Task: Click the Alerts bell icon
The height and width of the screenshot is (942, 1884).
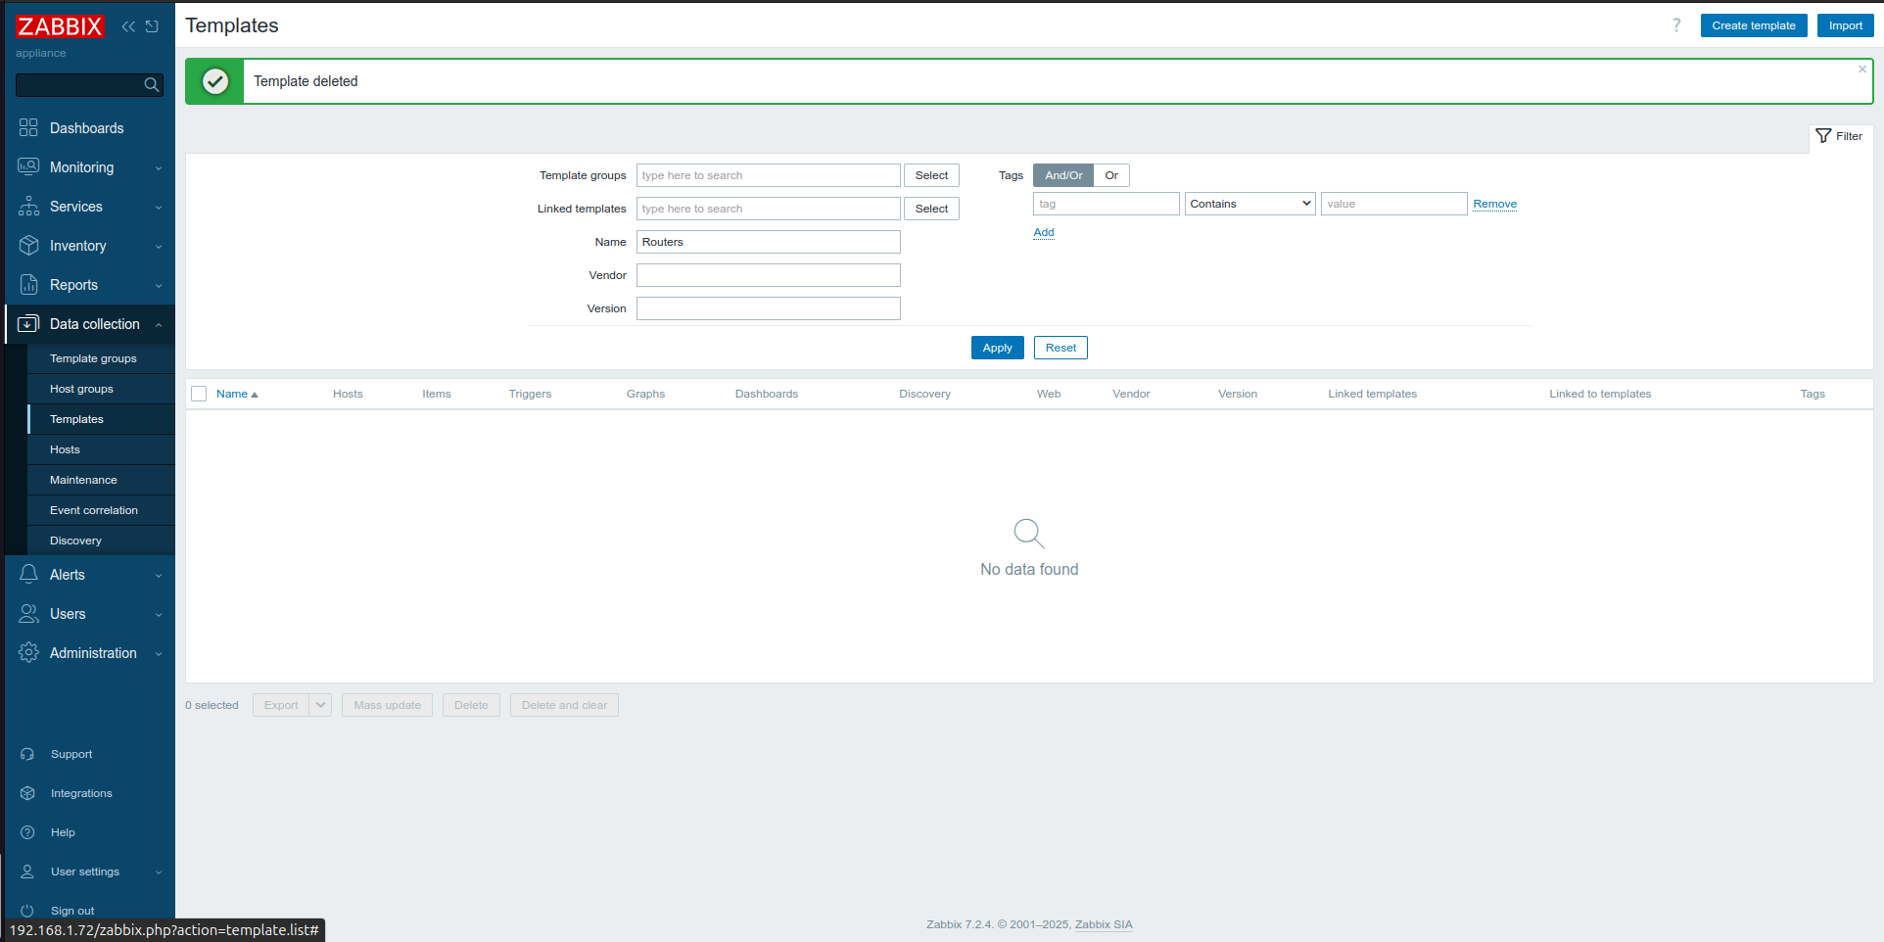Action: 29,574
